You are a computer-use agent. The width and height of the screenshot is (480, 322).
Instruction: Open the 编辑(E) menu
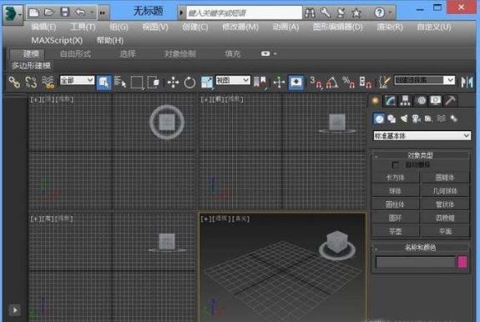pos(43,28)
